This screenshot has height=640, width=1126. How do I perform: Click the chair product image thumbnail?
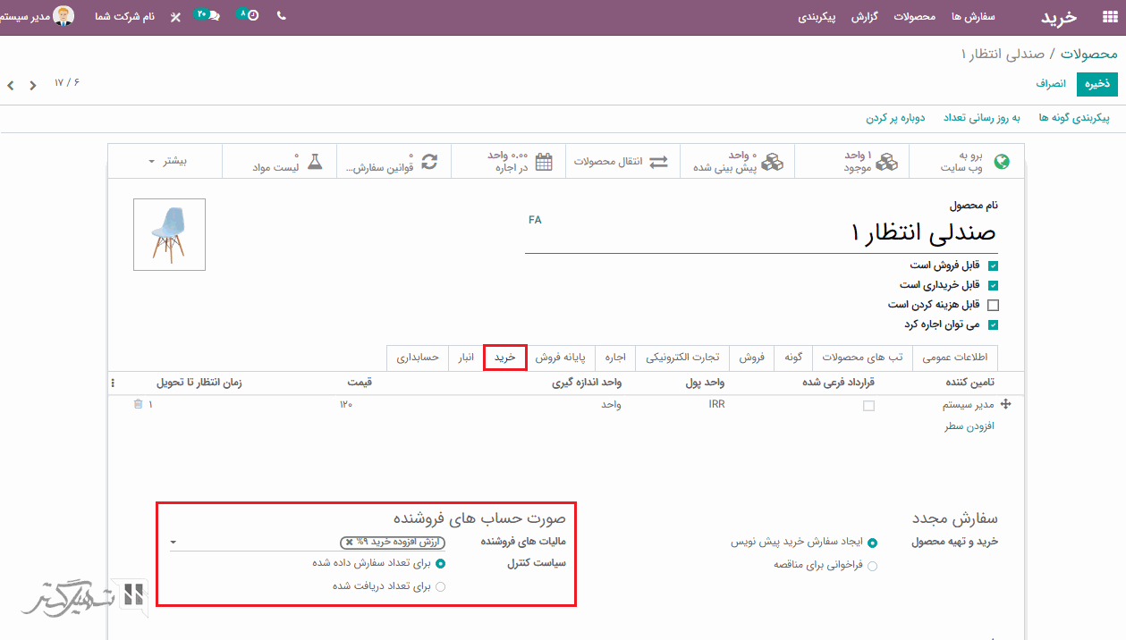[169, 234]
